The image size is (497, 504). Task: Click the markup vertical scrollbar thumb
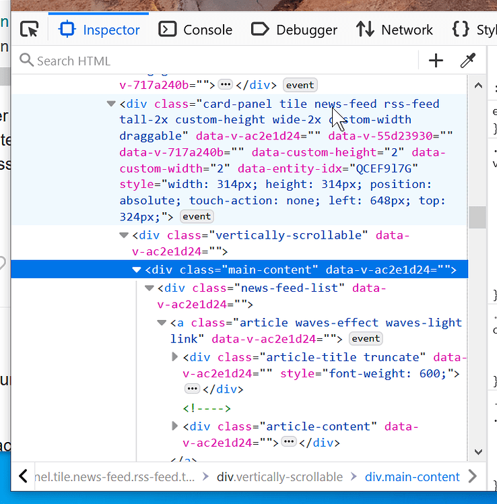477,217
